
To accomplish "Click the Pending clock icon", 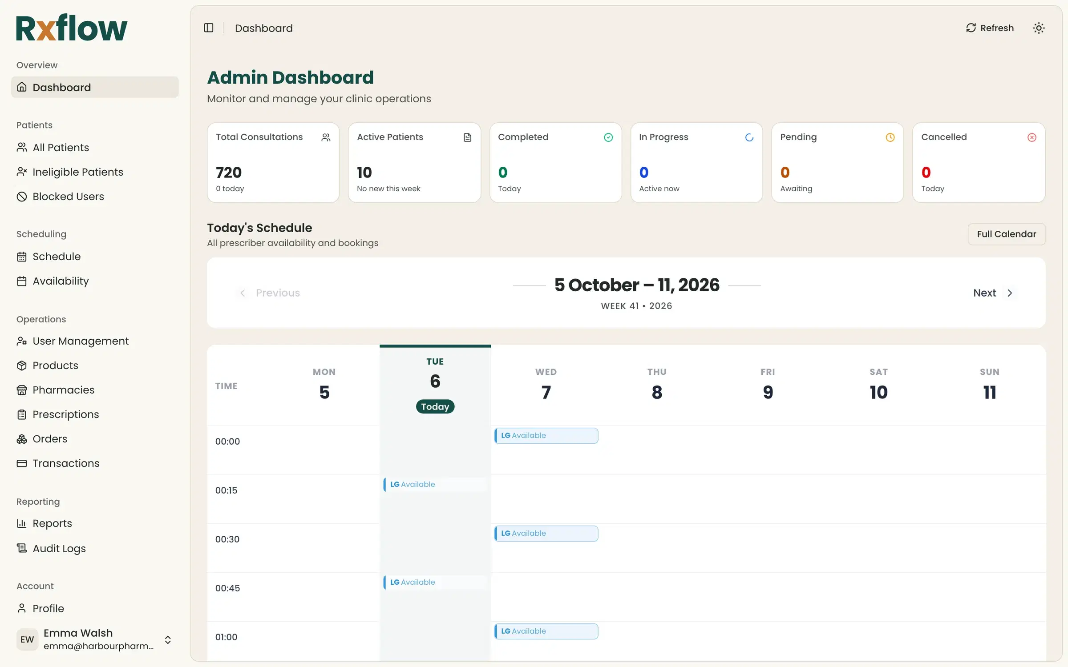I will coord(890,137).
